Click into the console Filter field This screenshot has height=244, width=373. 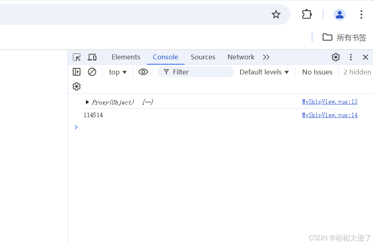(x=195, y=72)
